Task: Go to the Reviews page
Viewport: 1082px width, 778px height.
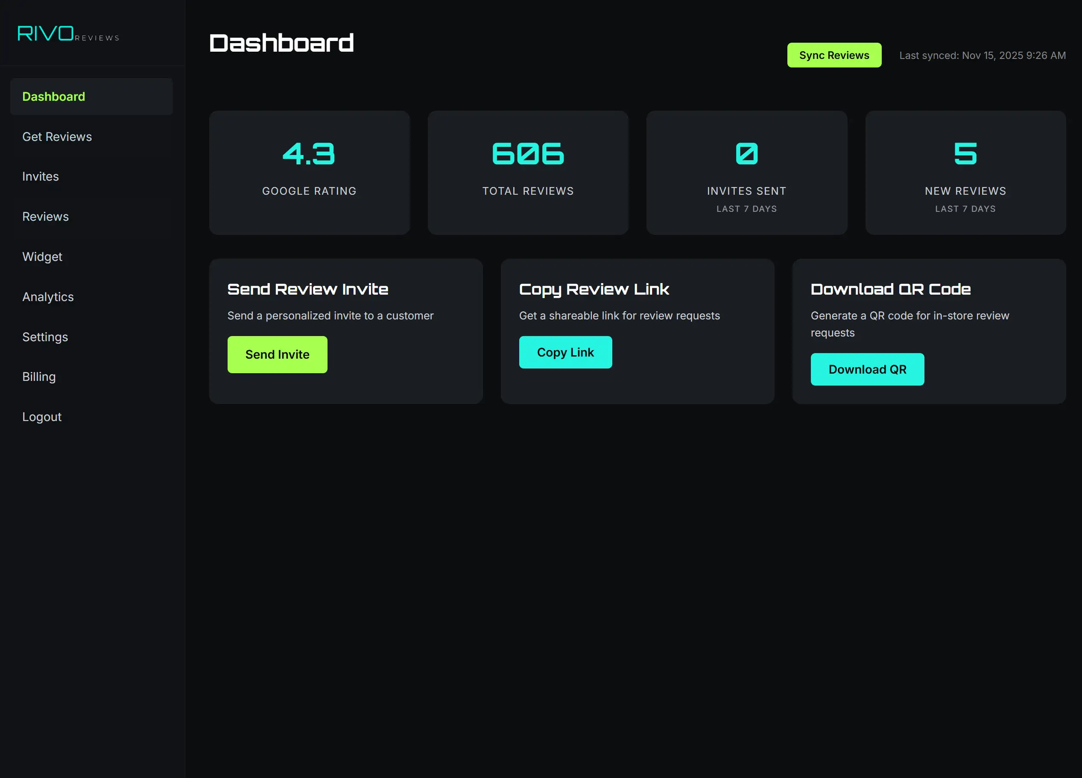Action: tap(45, 216)
